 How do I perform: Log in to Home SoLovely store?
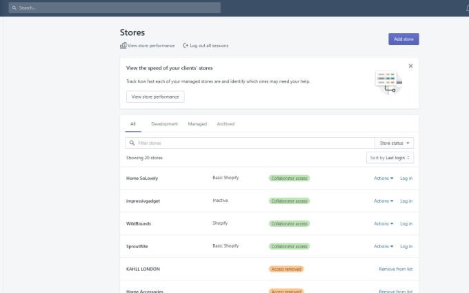[x=406, y=178]
